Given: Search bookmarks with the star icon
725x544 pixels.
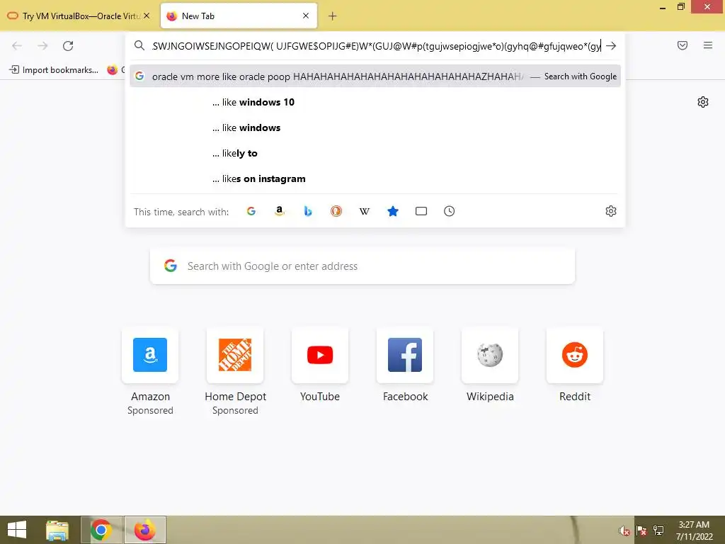Looking at the screenshot, I should tap(392, 211).
